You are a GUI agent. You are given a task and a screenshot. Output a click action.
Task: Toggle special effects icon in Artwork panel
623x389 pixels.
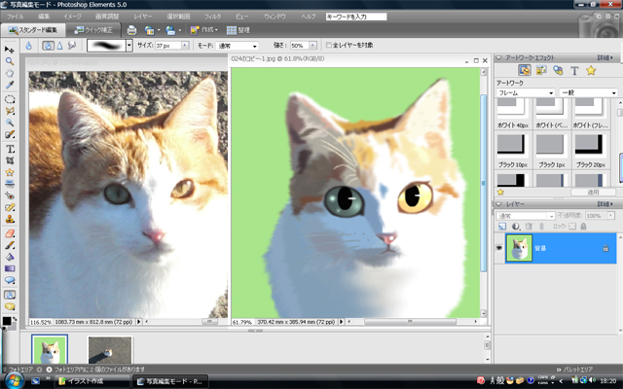click(x=558, y=71)
